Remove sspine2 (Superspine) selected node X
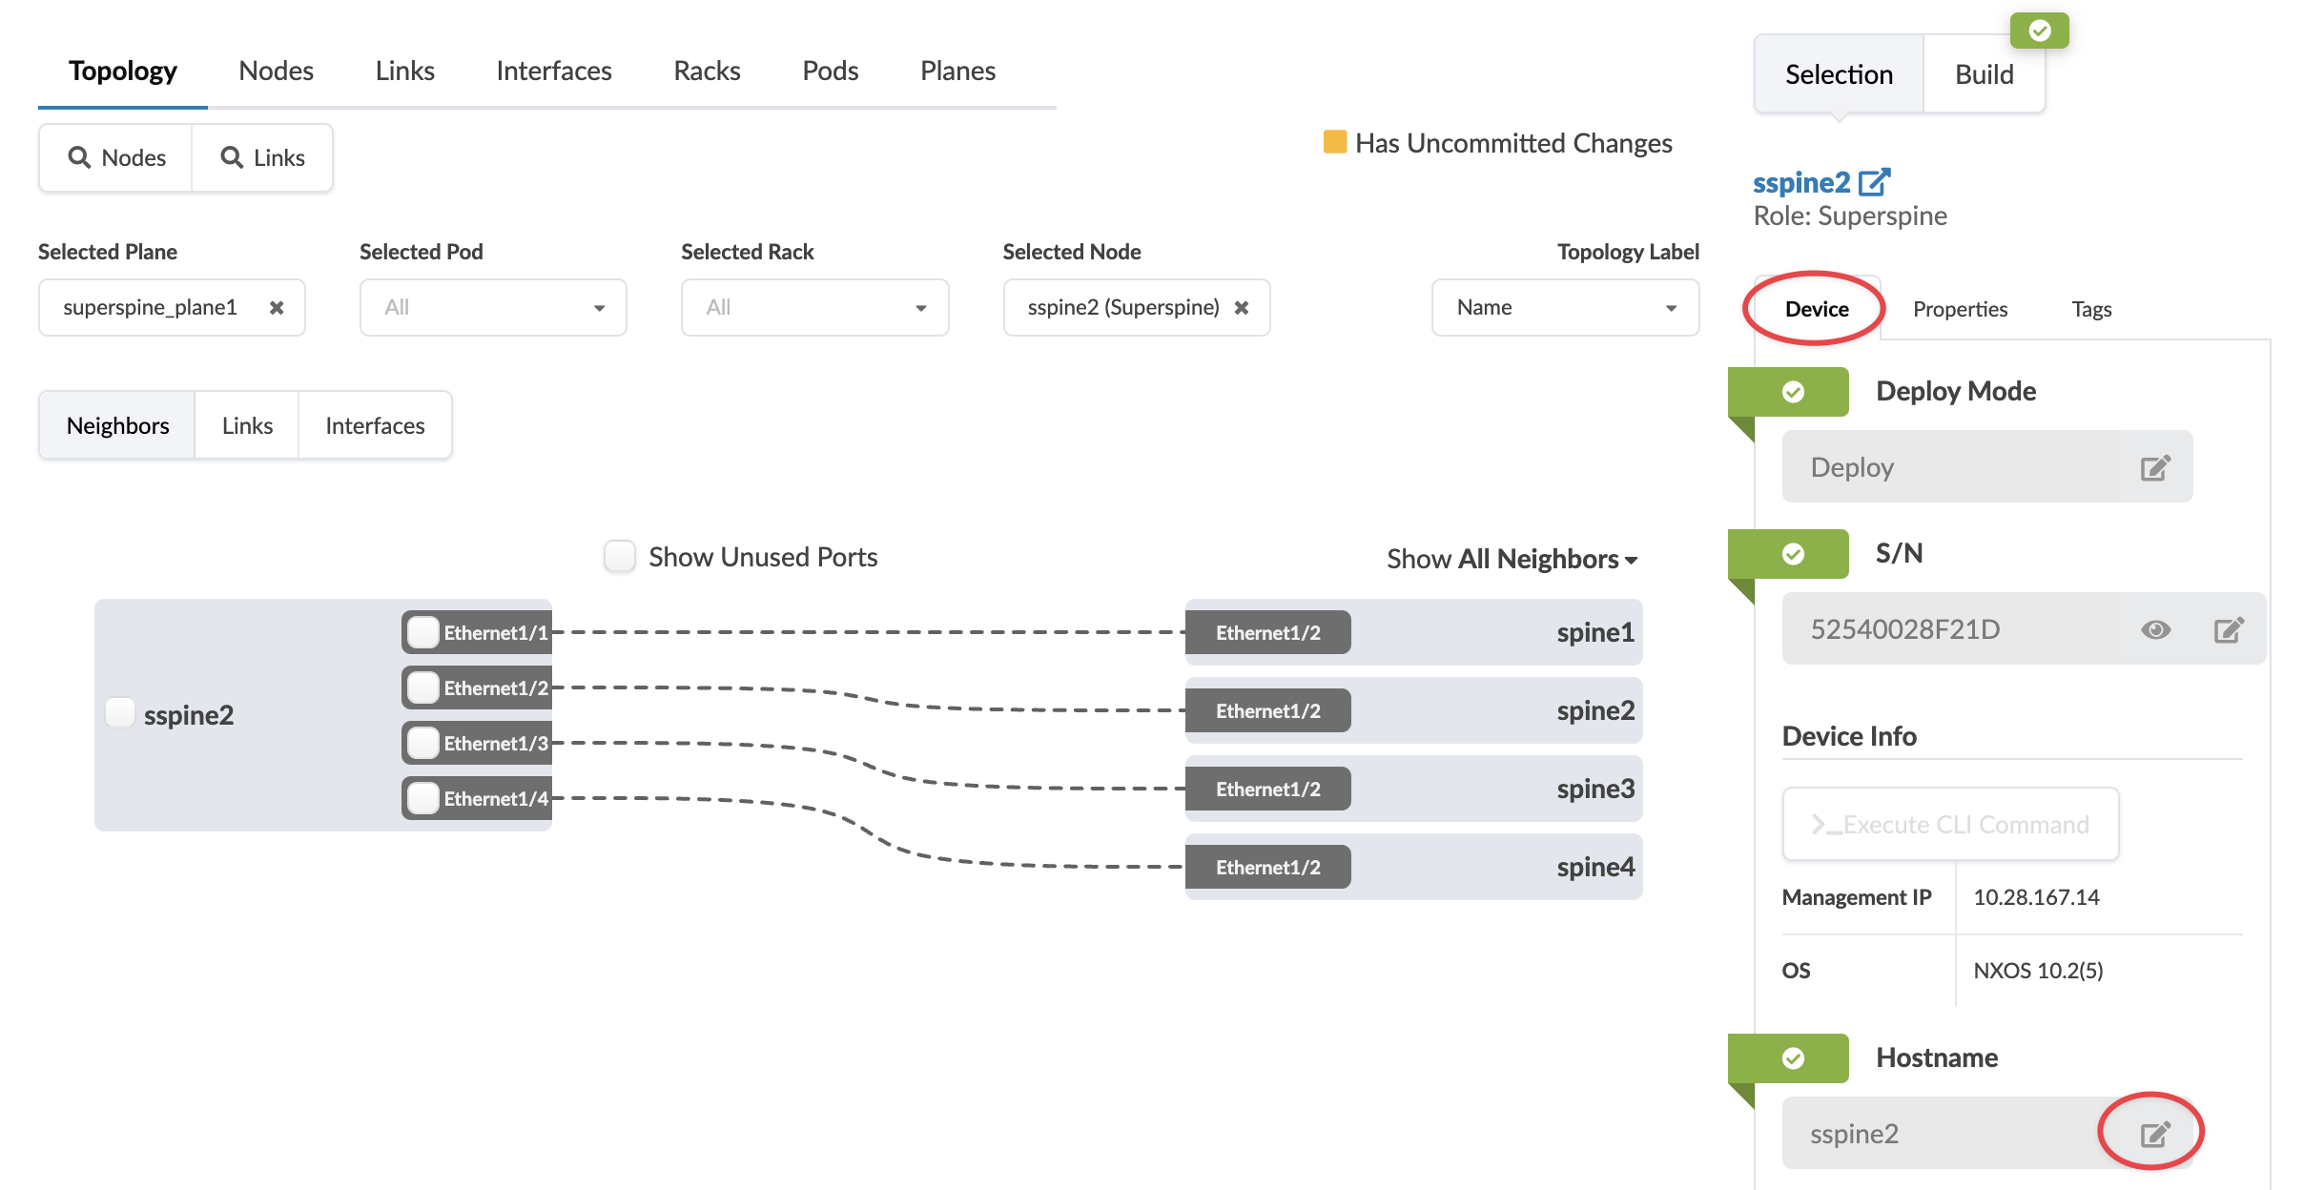This screenshot has width=2304, height=1190. tap(1241, 307)
